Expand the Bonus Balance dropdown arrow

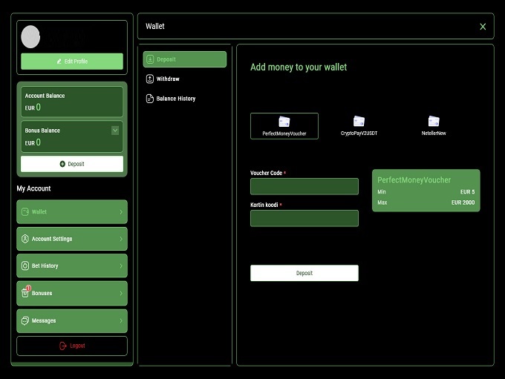[115, 131]
